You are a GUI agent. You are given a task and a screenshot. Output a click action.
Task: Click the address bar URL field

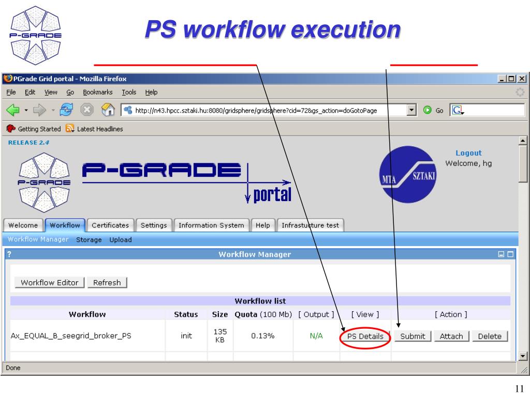[x=264, y=111]
